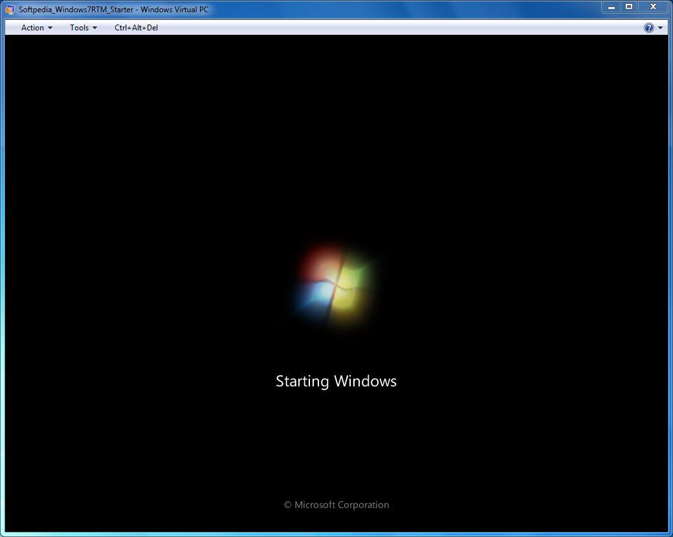The width and height of the screenshot is (673, 537).
Task: Click the Starting Windows text
Action: pos(336,381)
